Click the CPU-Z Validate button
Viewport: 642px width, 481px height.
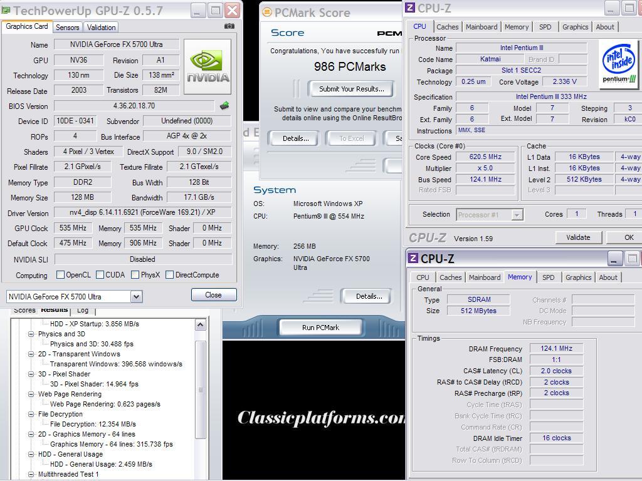pyautogui.click(x=578, y=237)
